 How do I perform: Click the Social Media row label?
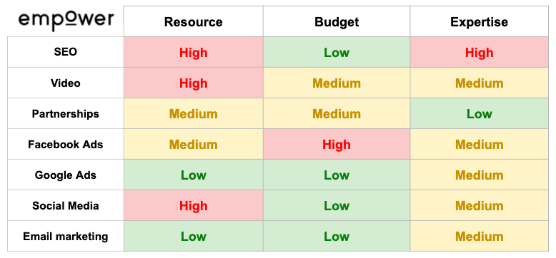(x=66, y=206)
